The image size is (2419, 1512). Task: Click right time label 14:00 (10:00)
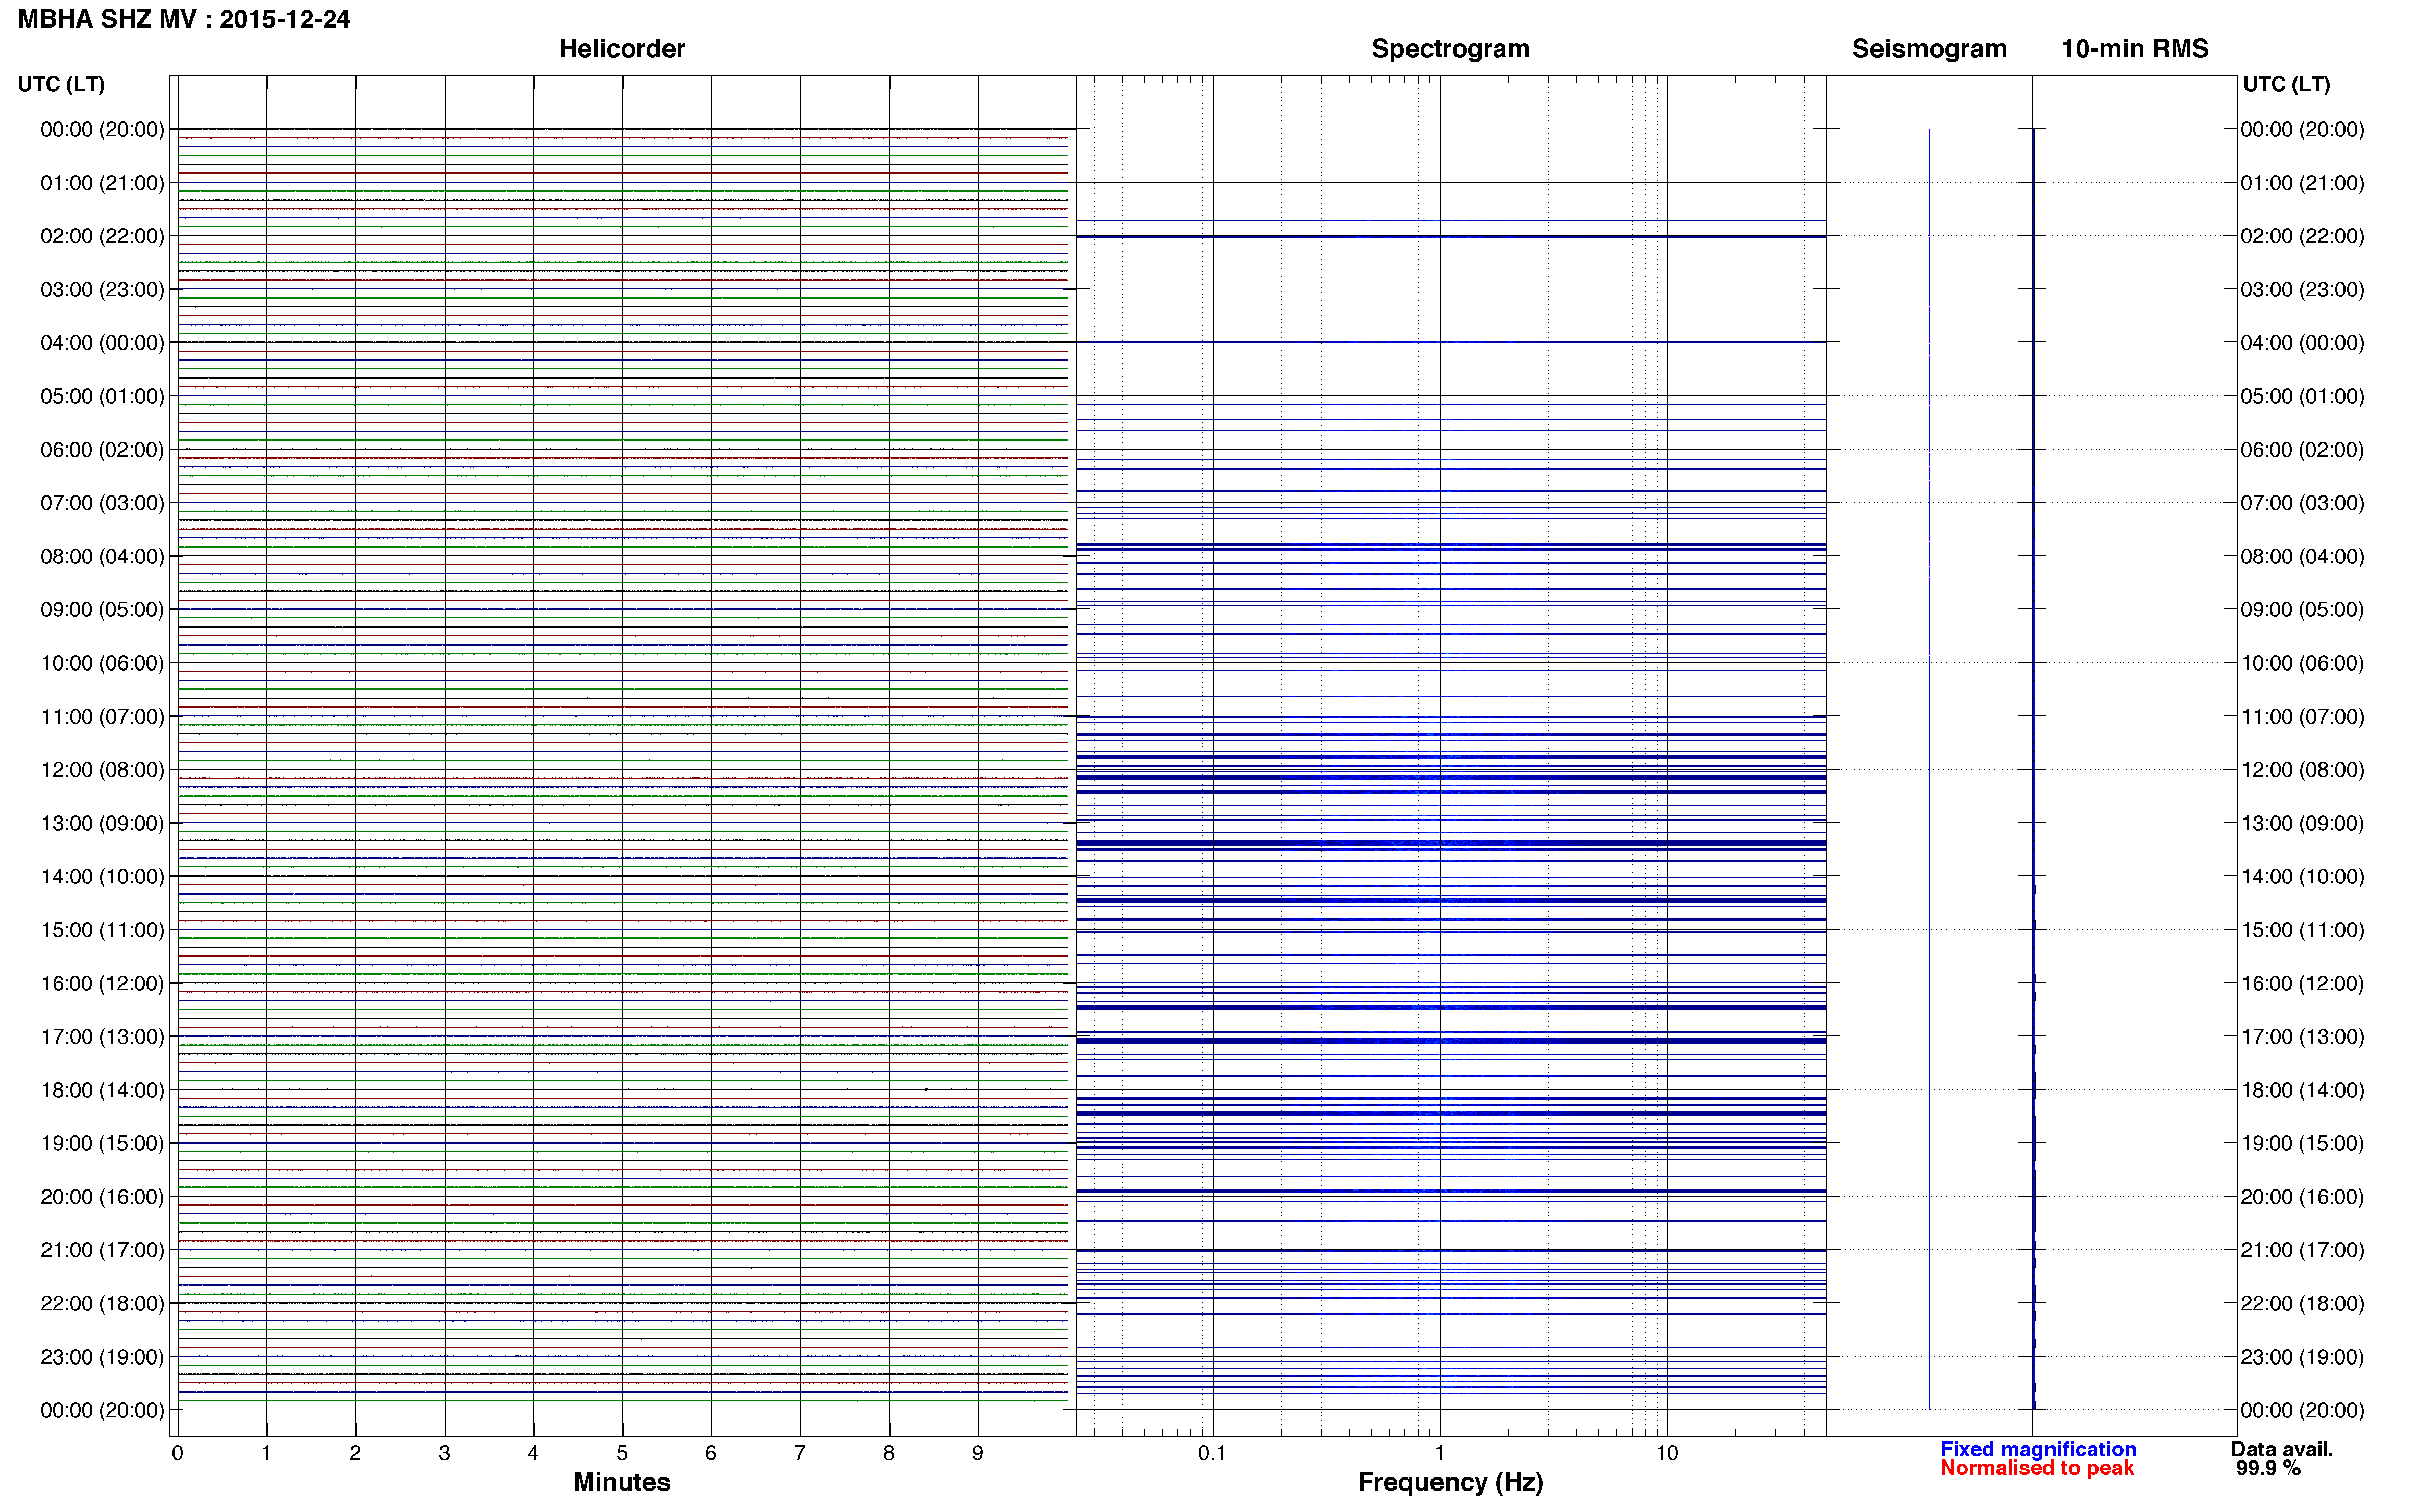point(2302,876)
